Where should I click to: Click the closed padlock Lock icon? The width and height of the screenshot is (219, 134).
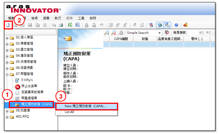click(x=87, y=25)
